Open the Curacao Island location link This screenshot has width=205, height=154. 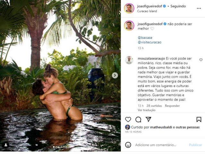pos(147,11)
